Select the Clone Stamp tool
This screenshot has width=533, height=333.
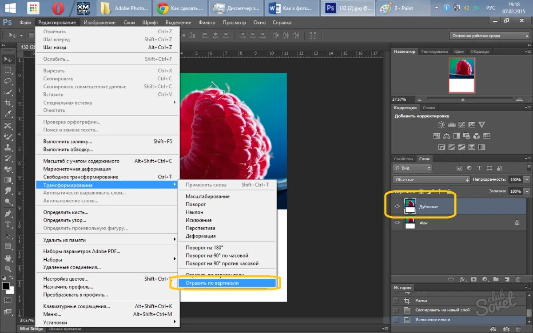(8, 147)
